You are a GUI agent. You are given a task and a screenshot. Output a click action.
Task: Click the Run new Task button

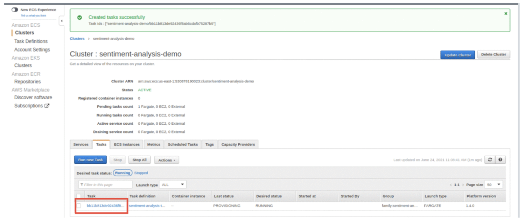tap(90, 160)
